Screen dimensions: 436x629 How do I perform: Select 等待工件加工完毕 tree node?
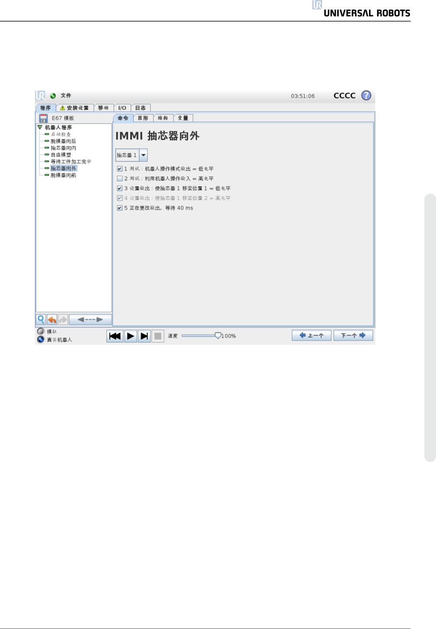coord(71,162)
